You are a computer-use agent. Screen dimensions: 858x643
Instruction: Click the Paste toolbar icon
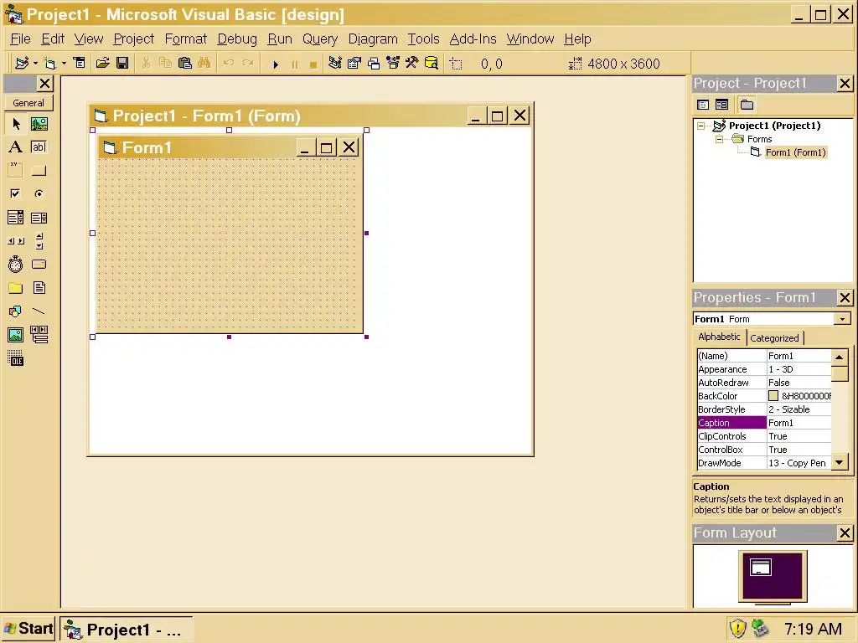[185, 64]
